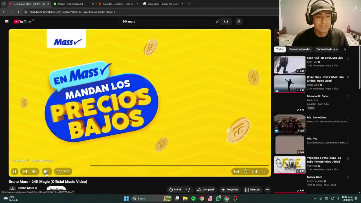Save video with Guardar button
Viewport: 361px width, 203px height.
[x=252, y=189]
